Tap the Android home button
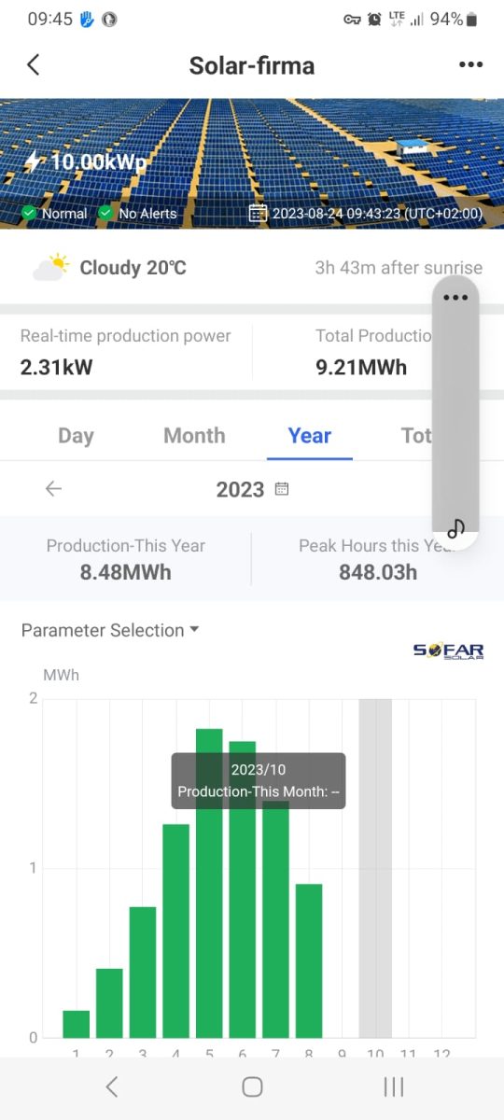Screen dimensions: 504x1120 (x=252, y=1086)
